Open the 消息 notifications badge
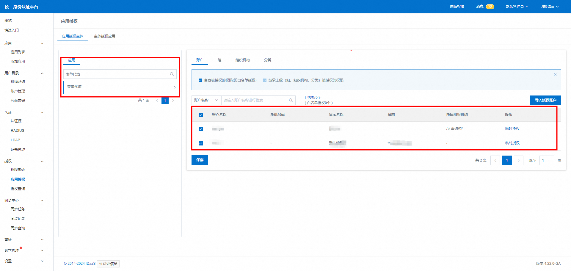The width and height of the screenshot is (571, 271). [490, 7]
